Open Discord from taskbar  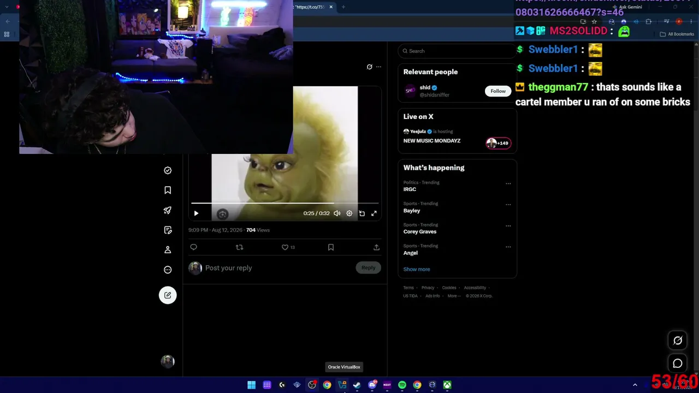pos(372,385)
